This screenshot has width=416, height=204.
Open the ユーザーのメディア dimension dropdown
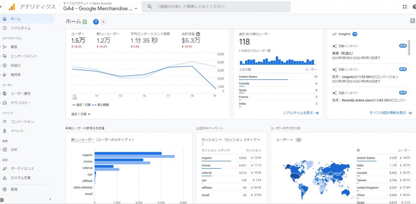pos(115,140)
